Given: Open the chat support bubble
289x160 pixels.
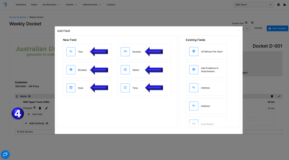Looking at the screenshot, I should pyautogui.click(x=5, y=154).
